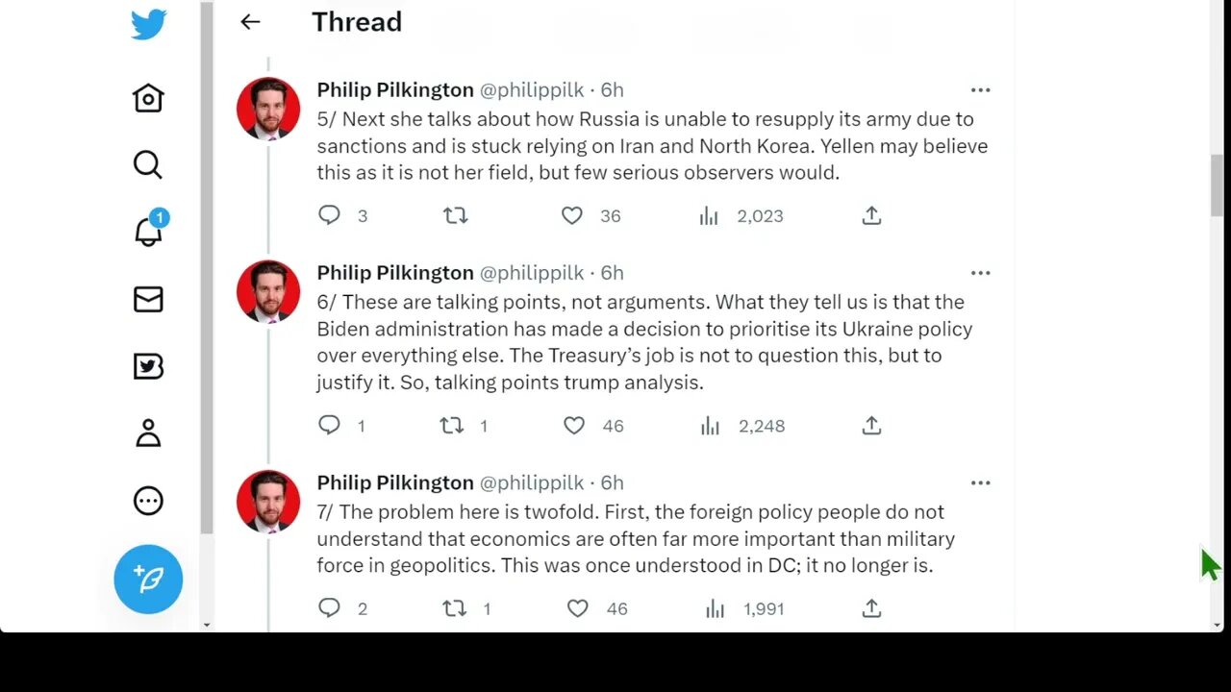View analytics showing 2,023 views

point(710,216)
